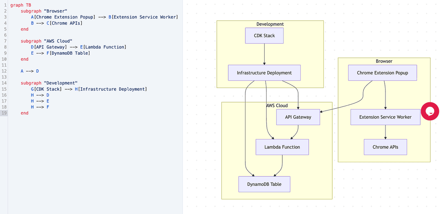Viewport: 441px width, 214px height.
Task: Click code line 'H --> E'
Action: point(40,101)
